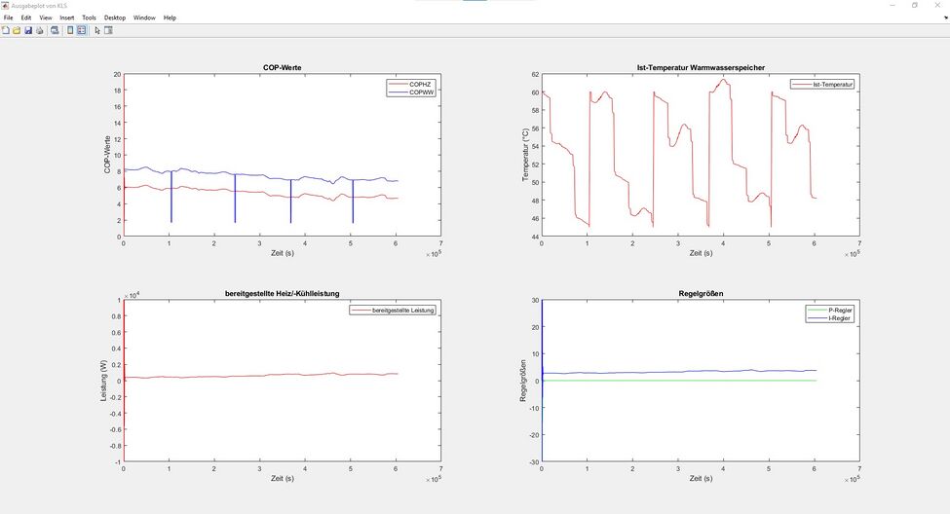Click the COPWW legend entry
The image size is (950, 514).
[x=421, y=92]
